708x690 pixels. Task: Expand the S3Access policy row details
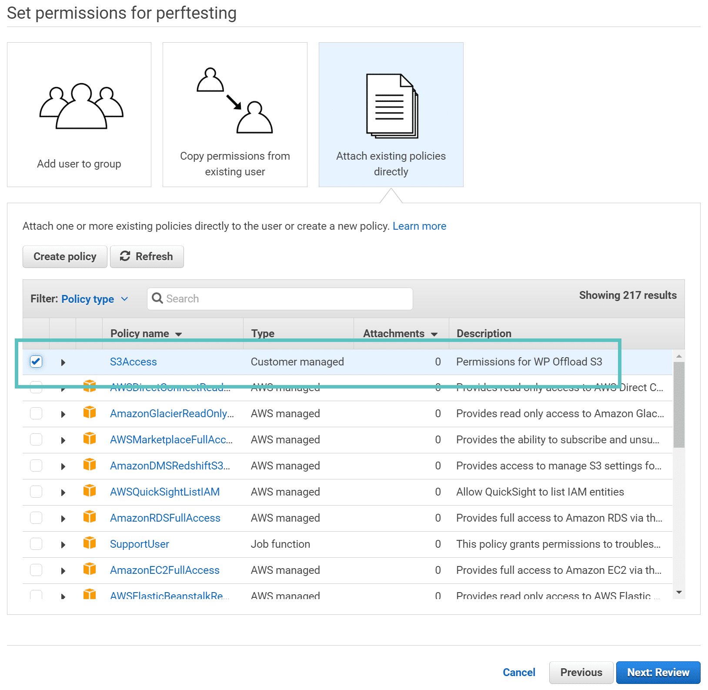[x=63, y=362]
